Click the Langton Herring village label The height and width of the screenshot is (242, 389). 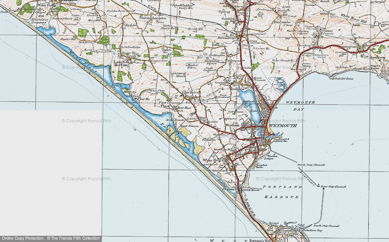[122, 63]
